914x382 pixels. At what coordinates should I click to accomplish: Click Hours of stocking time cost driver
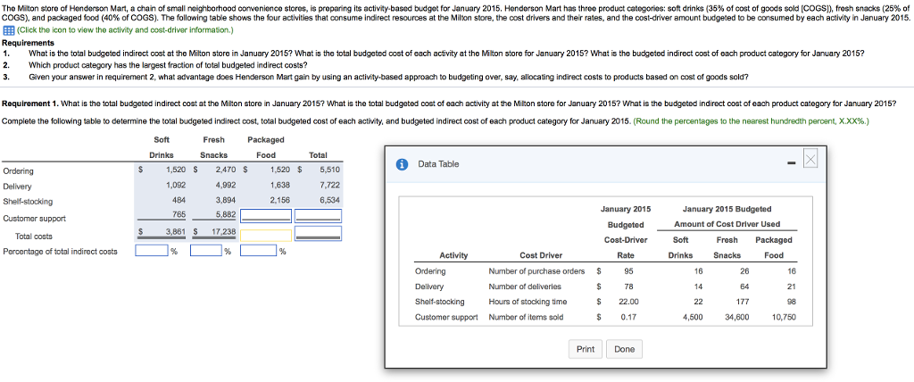point(528,302)
